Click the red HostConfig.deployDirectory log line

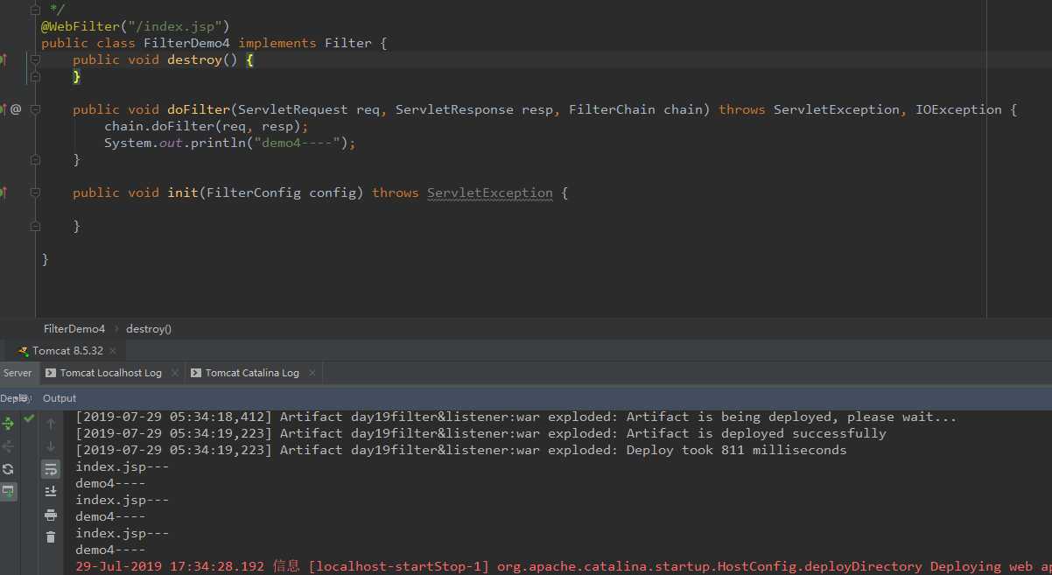tap(564, 566)
